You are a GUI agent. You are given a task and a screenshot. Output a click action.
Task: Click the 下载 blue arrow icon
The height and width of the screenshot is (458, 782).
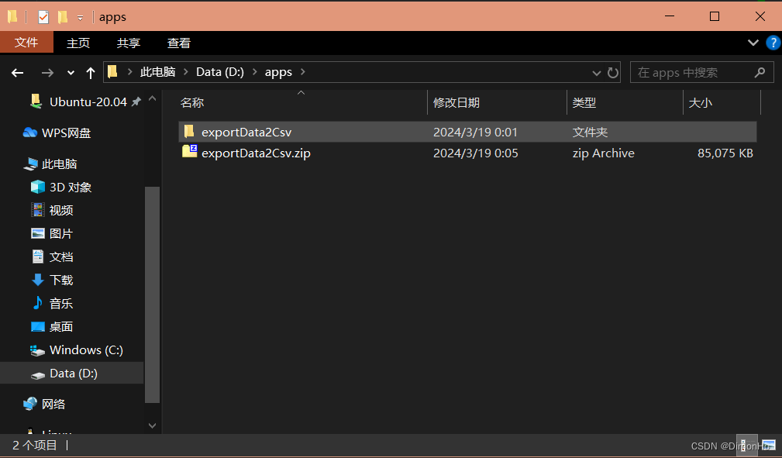tap(38, 280)
